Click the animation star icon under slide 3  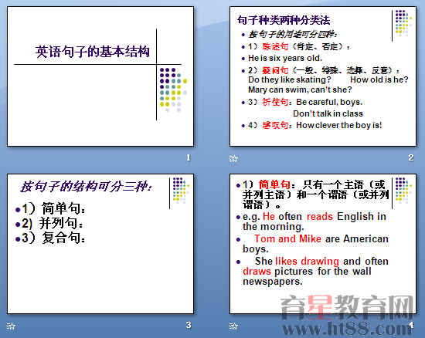pyautogui.click(x=11, y=326)
